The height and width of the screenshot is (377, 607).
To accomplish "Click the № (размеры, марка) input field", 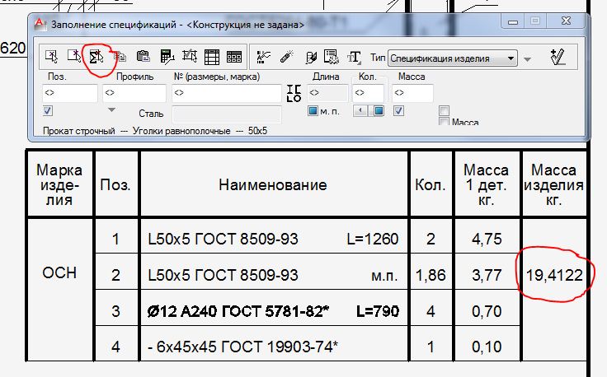I will pos(226,93).
